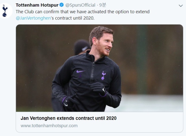
Task: Expand the tweet options chevron
Action: (x=181, y=5)
